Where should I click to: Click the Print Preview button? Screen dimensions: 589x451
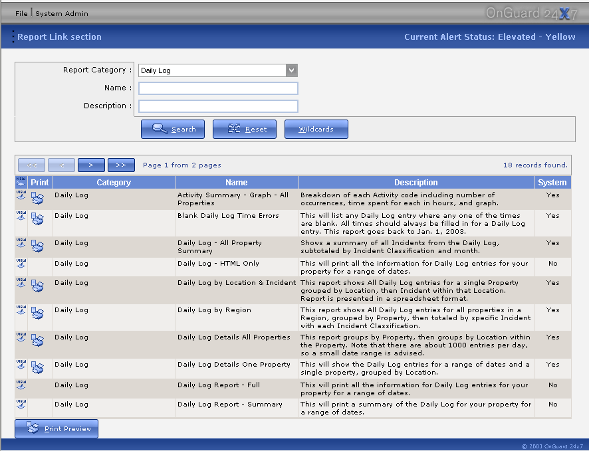[57, 429]
